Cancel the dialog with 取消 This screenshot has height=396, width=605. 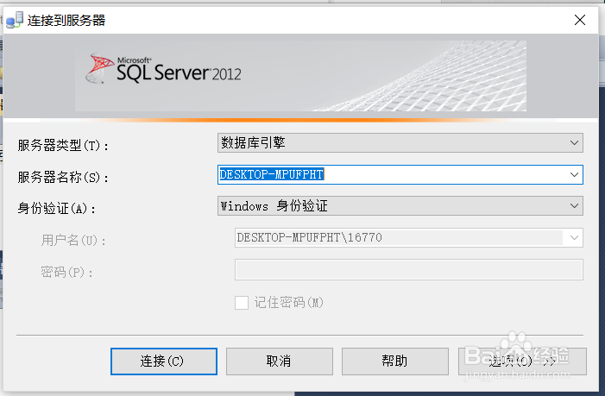point(280,361)
